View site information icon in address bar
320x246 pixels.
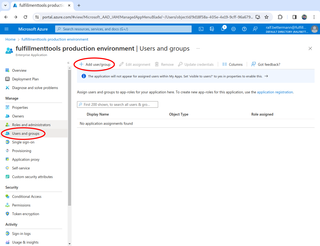coord(37,17)
